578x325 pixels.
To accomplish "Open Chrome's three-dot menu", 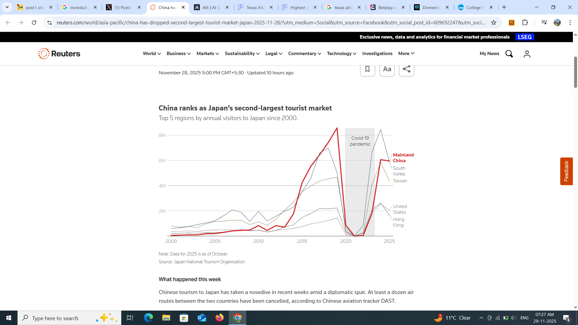I will [x=570, y=23].
